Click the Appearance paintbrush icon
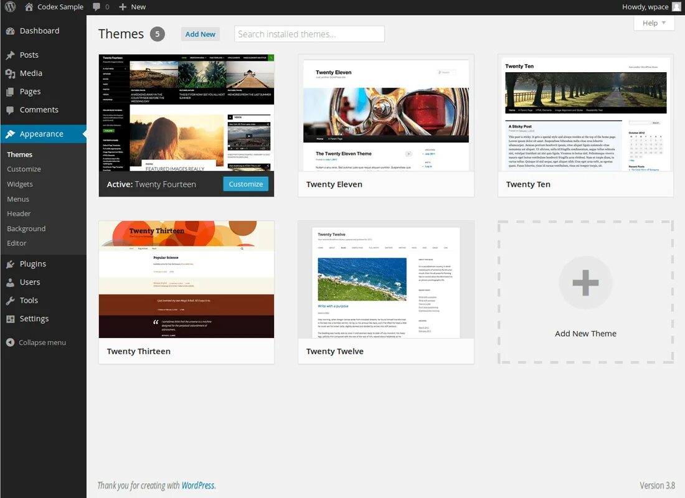 coord(11,134)
